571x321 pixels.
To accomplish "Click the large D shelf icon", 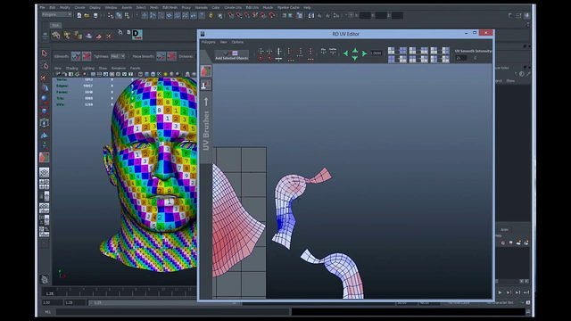I will (x=137, y=35).
